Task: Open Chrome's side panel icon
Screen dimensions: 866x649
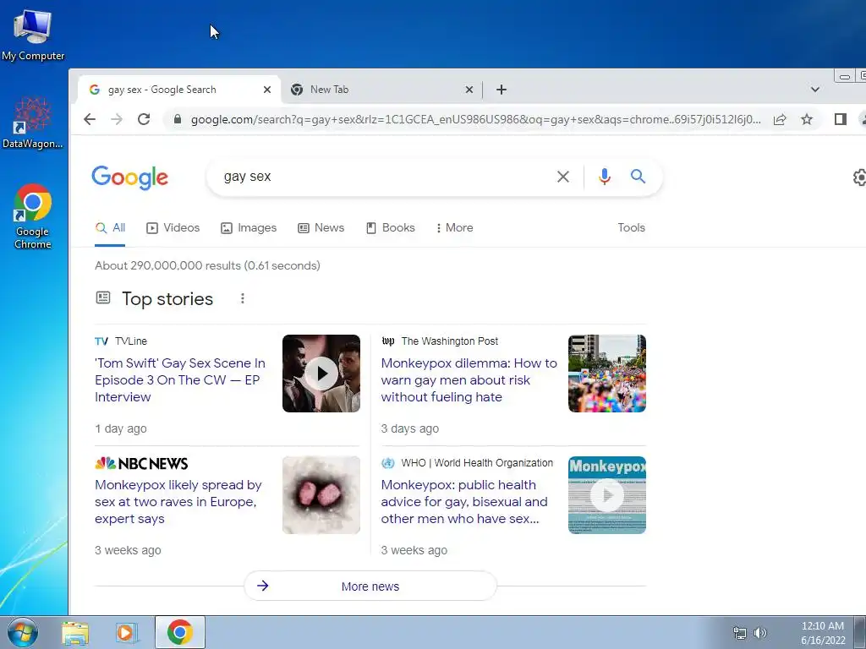Action: tap(840, 119)
